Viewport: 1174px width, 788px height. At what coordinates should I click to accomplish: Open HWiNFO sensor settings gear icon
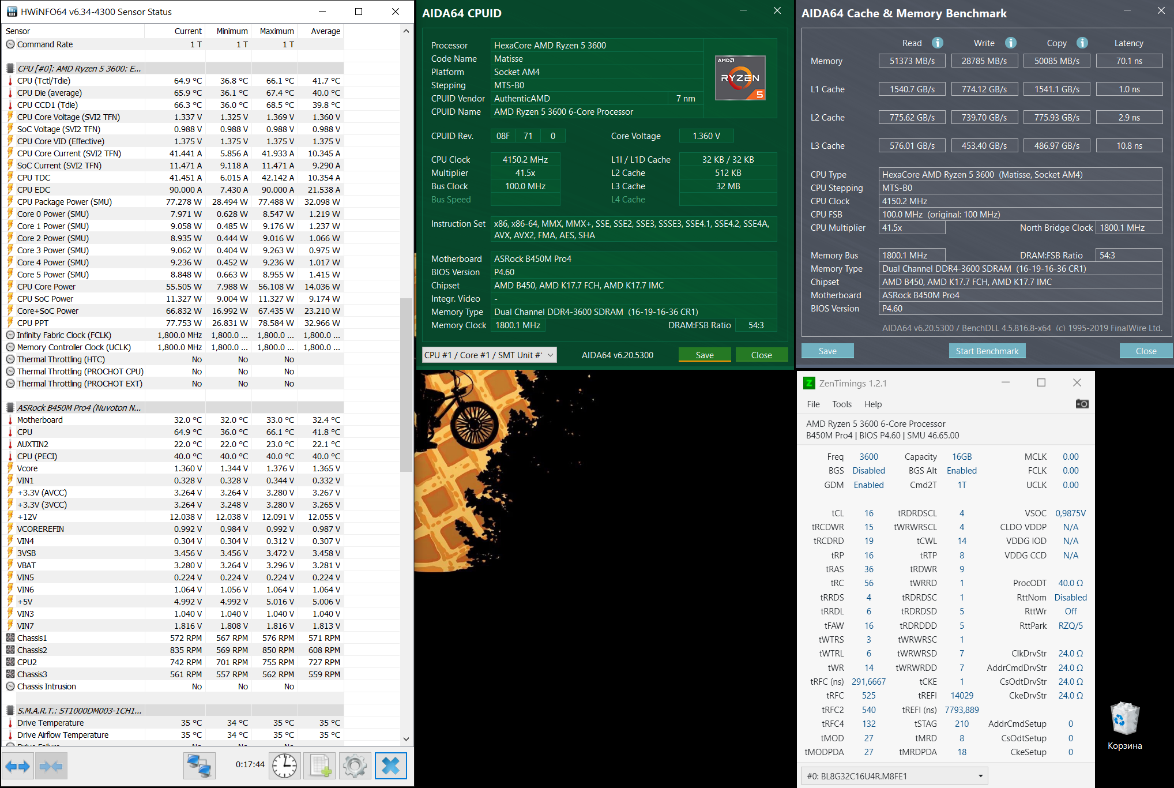click(354, 766)
